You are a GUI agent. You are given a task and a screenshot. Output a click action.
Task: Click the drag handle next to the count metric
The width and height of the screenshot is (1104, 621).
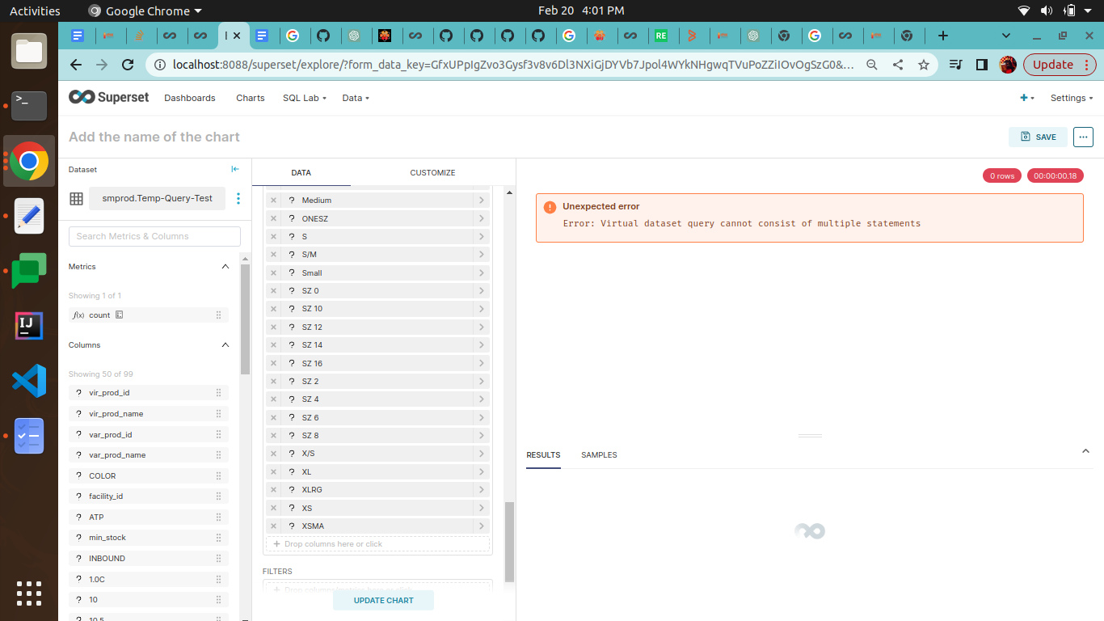(218, 315)
